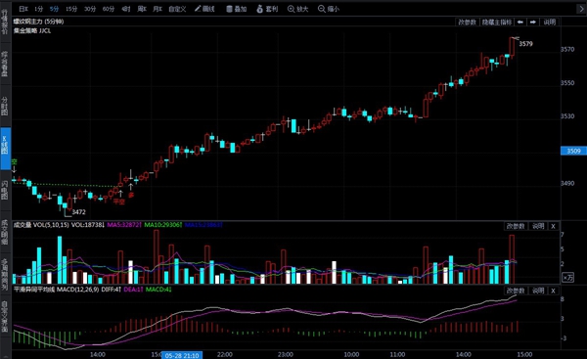Zoom in with the 放大 magnifier
587x359 pixels.
click(298, 9)
